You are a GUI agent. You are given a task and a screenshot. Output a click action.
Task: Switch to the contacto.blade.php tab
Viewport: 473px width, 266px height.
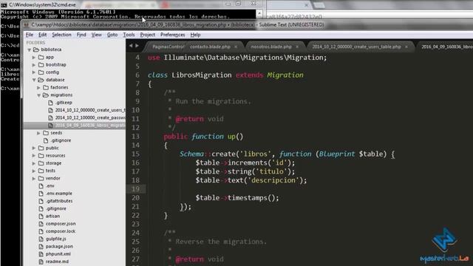coord(210,47)
